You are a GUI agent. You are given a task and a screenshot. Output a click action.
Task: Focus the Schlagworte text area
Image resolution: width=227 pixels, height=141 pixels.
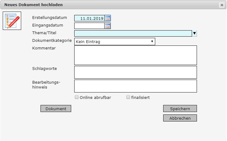(x=136, y=72)
